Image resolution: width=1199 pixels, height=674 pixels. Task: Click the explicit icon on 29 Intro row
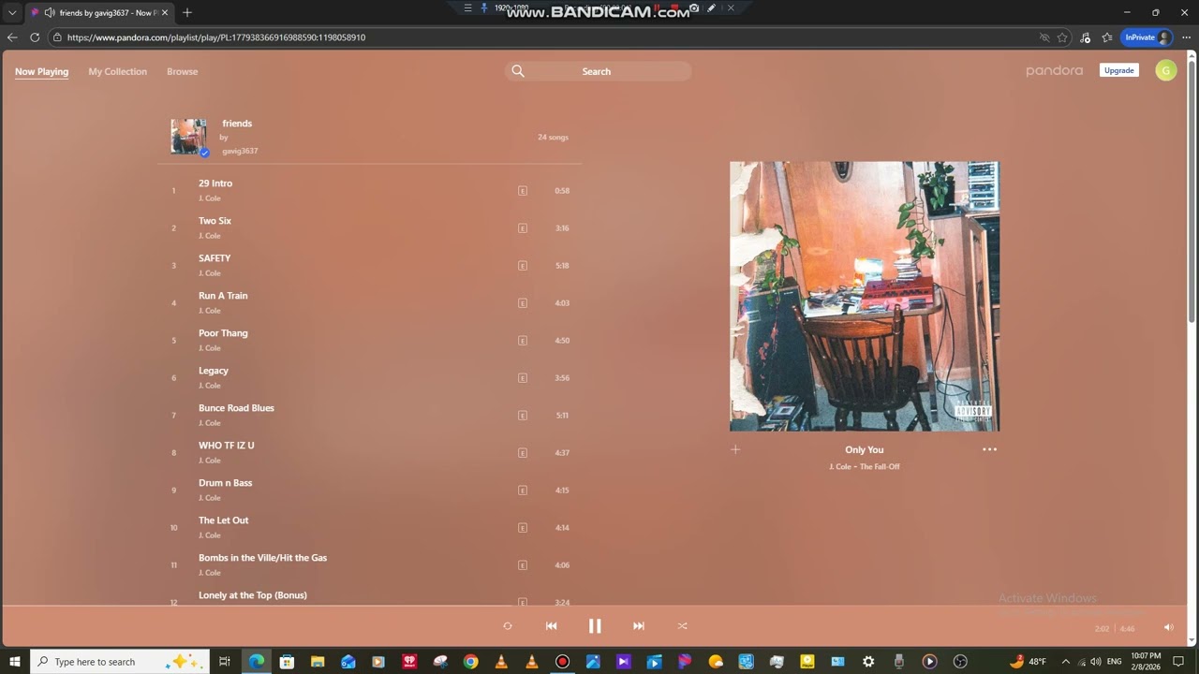coord(523,191)
